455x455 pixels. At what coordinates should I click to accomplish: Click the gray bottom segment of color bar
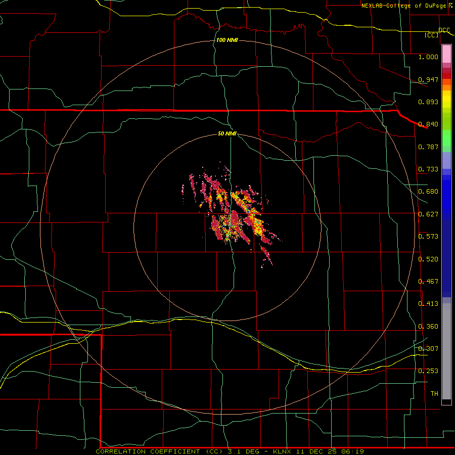click(x=446, y=351)
